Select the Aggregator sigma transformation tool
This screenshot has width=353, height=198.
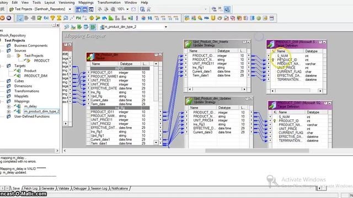pos(59,18)
